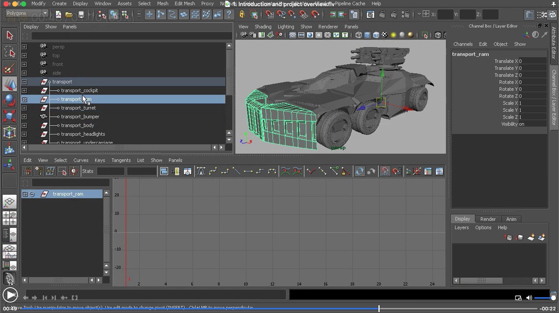Open the Polygons menu set dropdown

(x=26, y=14)
